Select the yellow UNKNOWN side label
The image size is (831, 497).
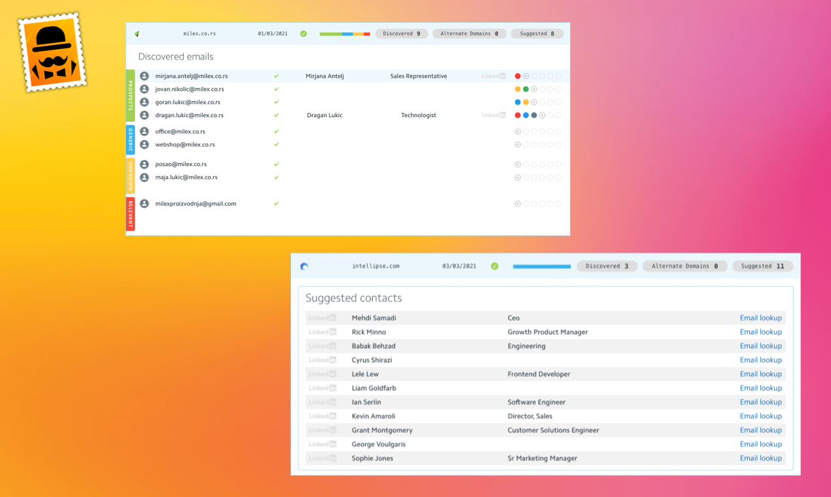[x=130, y=175]
